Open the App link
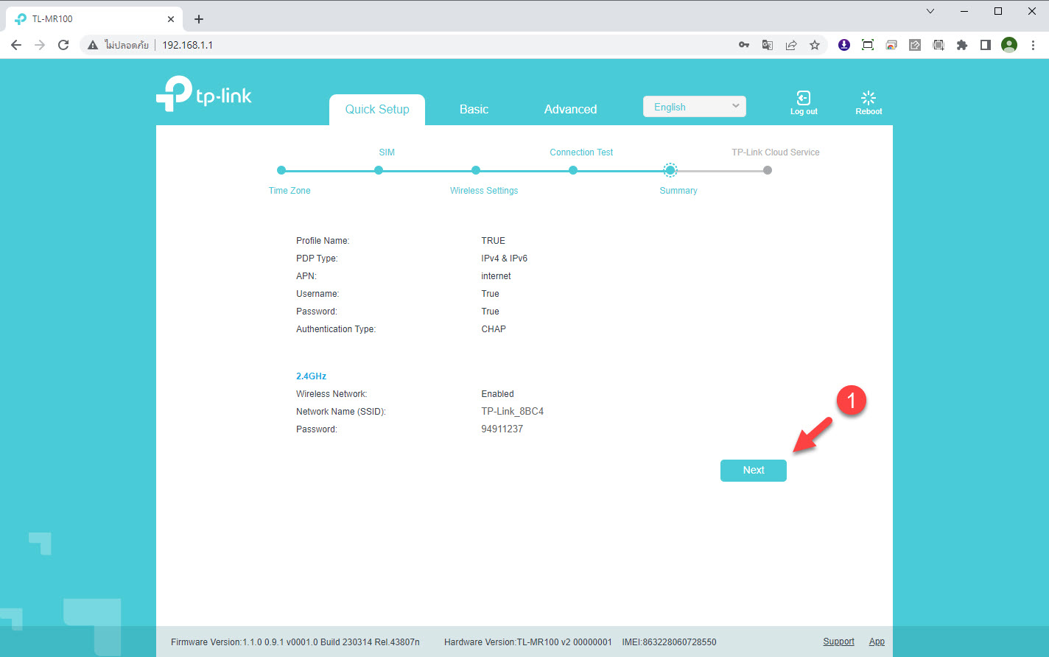Screen dimensions: 1049x657 coord(877,642)
